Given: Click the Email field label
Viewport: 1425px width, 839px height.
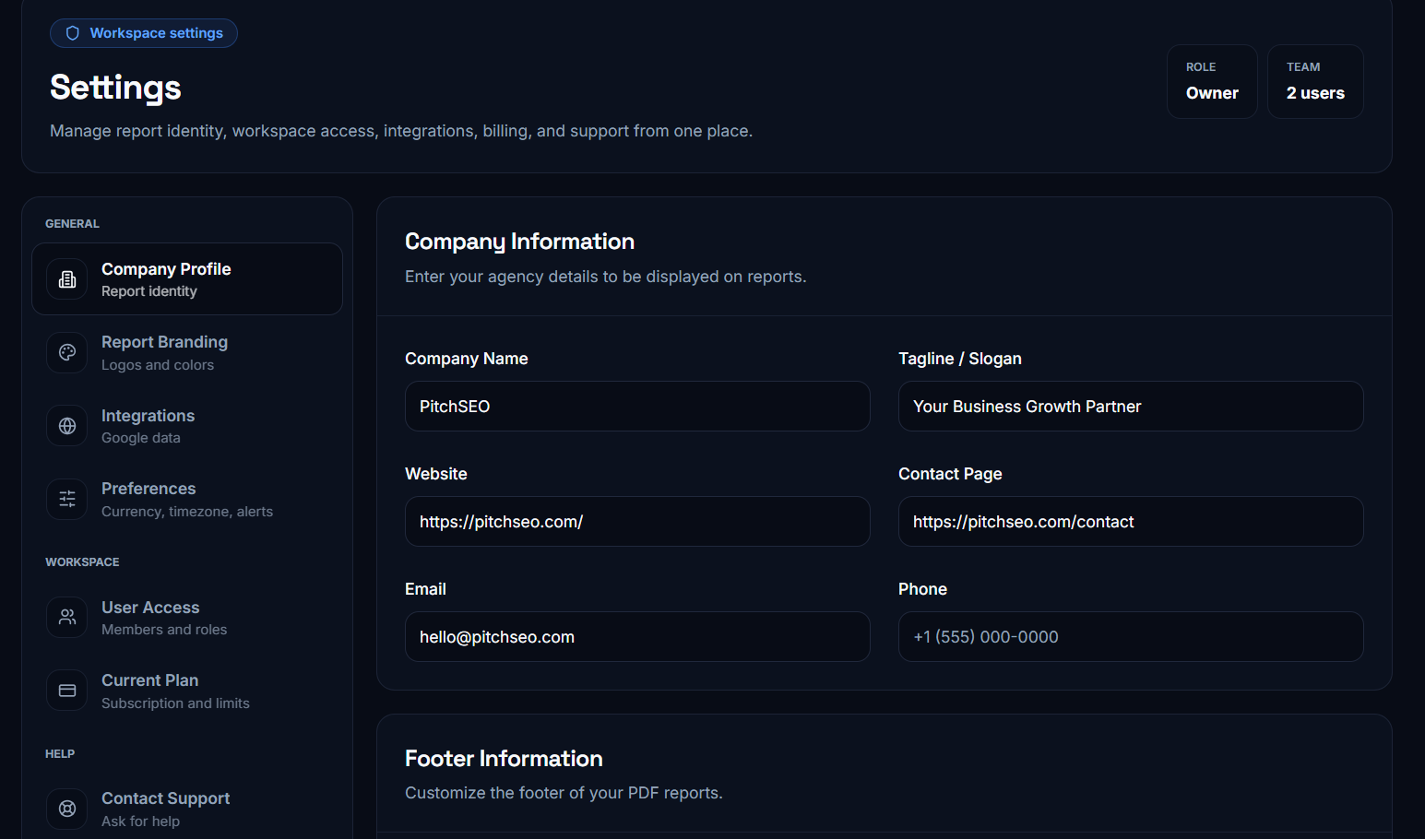Looking at the screenshot, I should [x=425, y=589].
